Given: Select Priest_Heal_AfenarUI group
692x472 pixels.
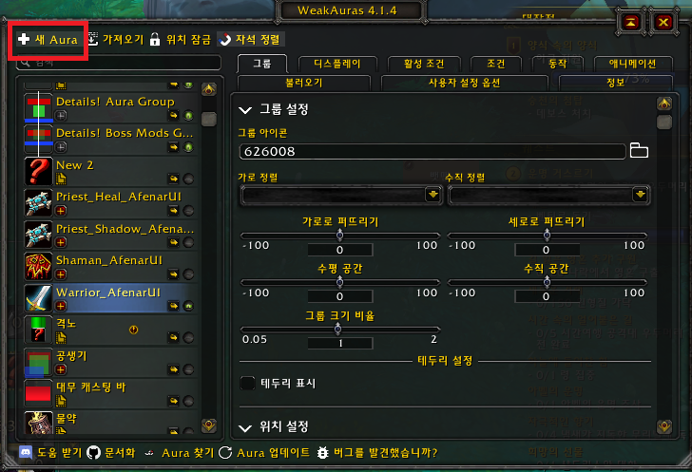Looking at the screenshot, I should coord(110,203).
